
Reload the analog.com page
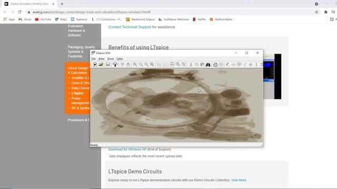(20, 12)
